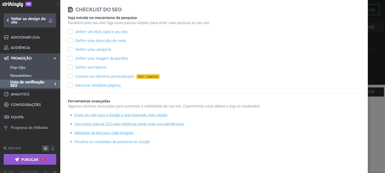Check the site title checkbox
This screenshot has width=385, height=173.
(70, 31)
